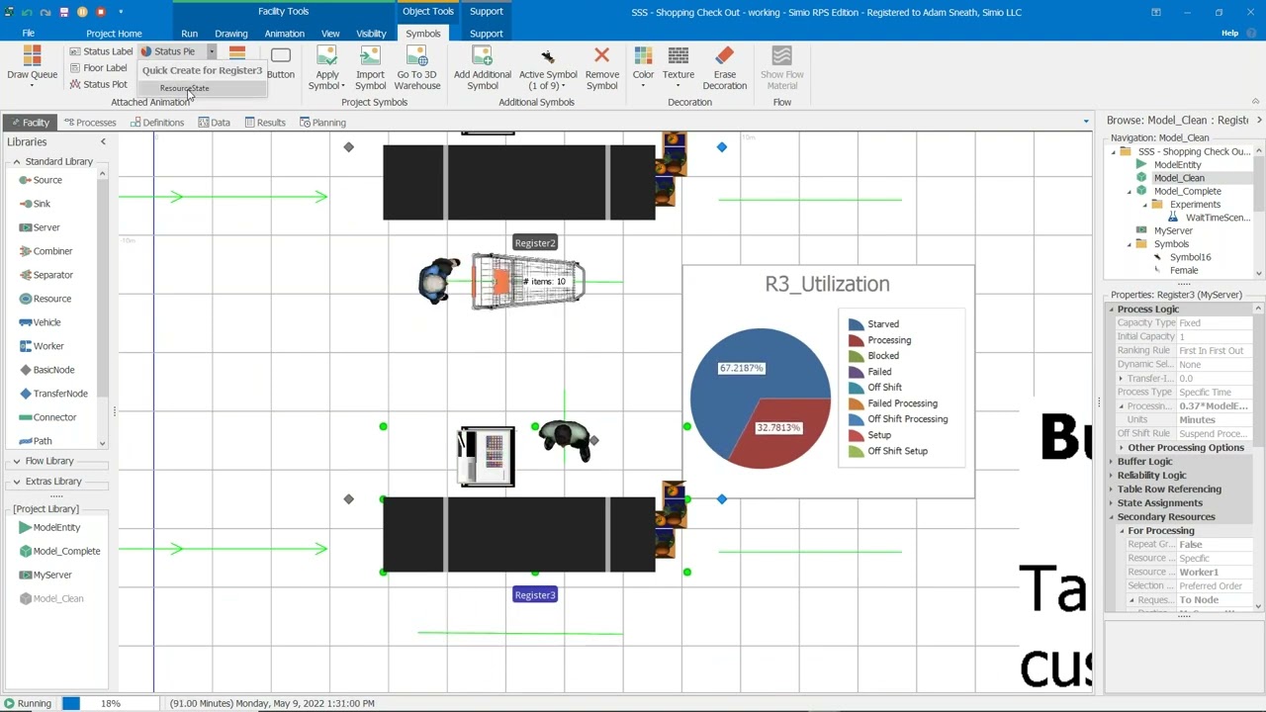This screenshot has height=712, width=1266.
Task: Open the Processes view tab
Action: pos(90,123)
